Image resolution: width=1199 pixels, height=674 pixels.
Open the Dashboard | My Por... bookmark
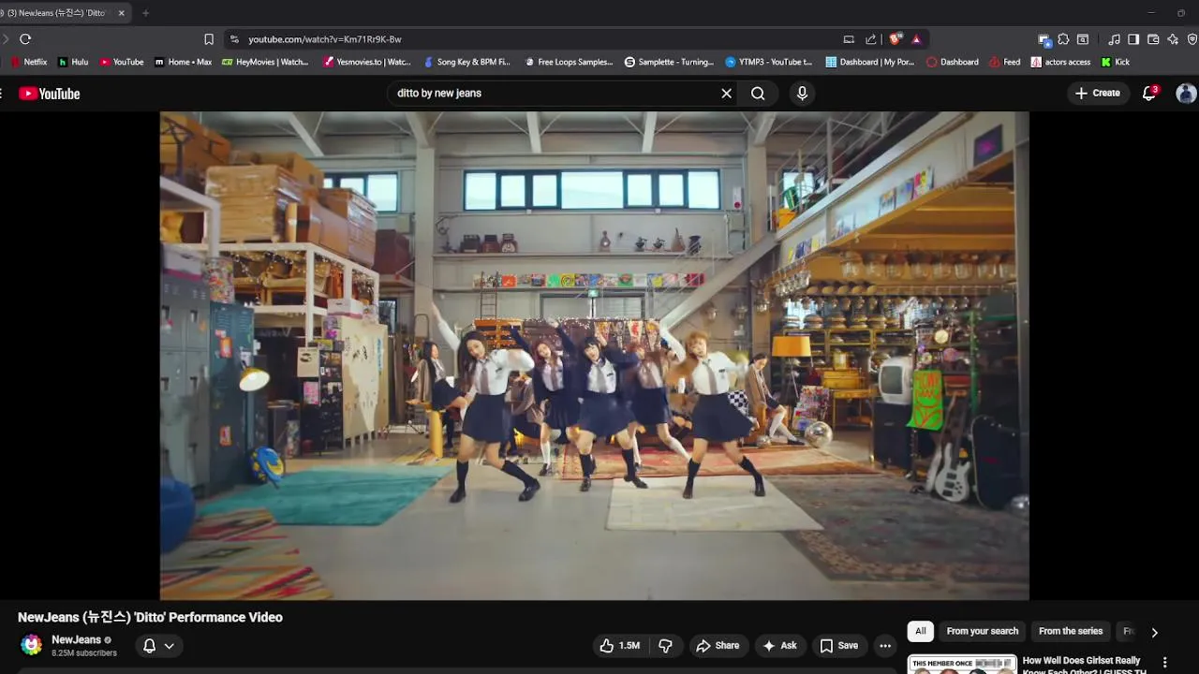(870, 62)
